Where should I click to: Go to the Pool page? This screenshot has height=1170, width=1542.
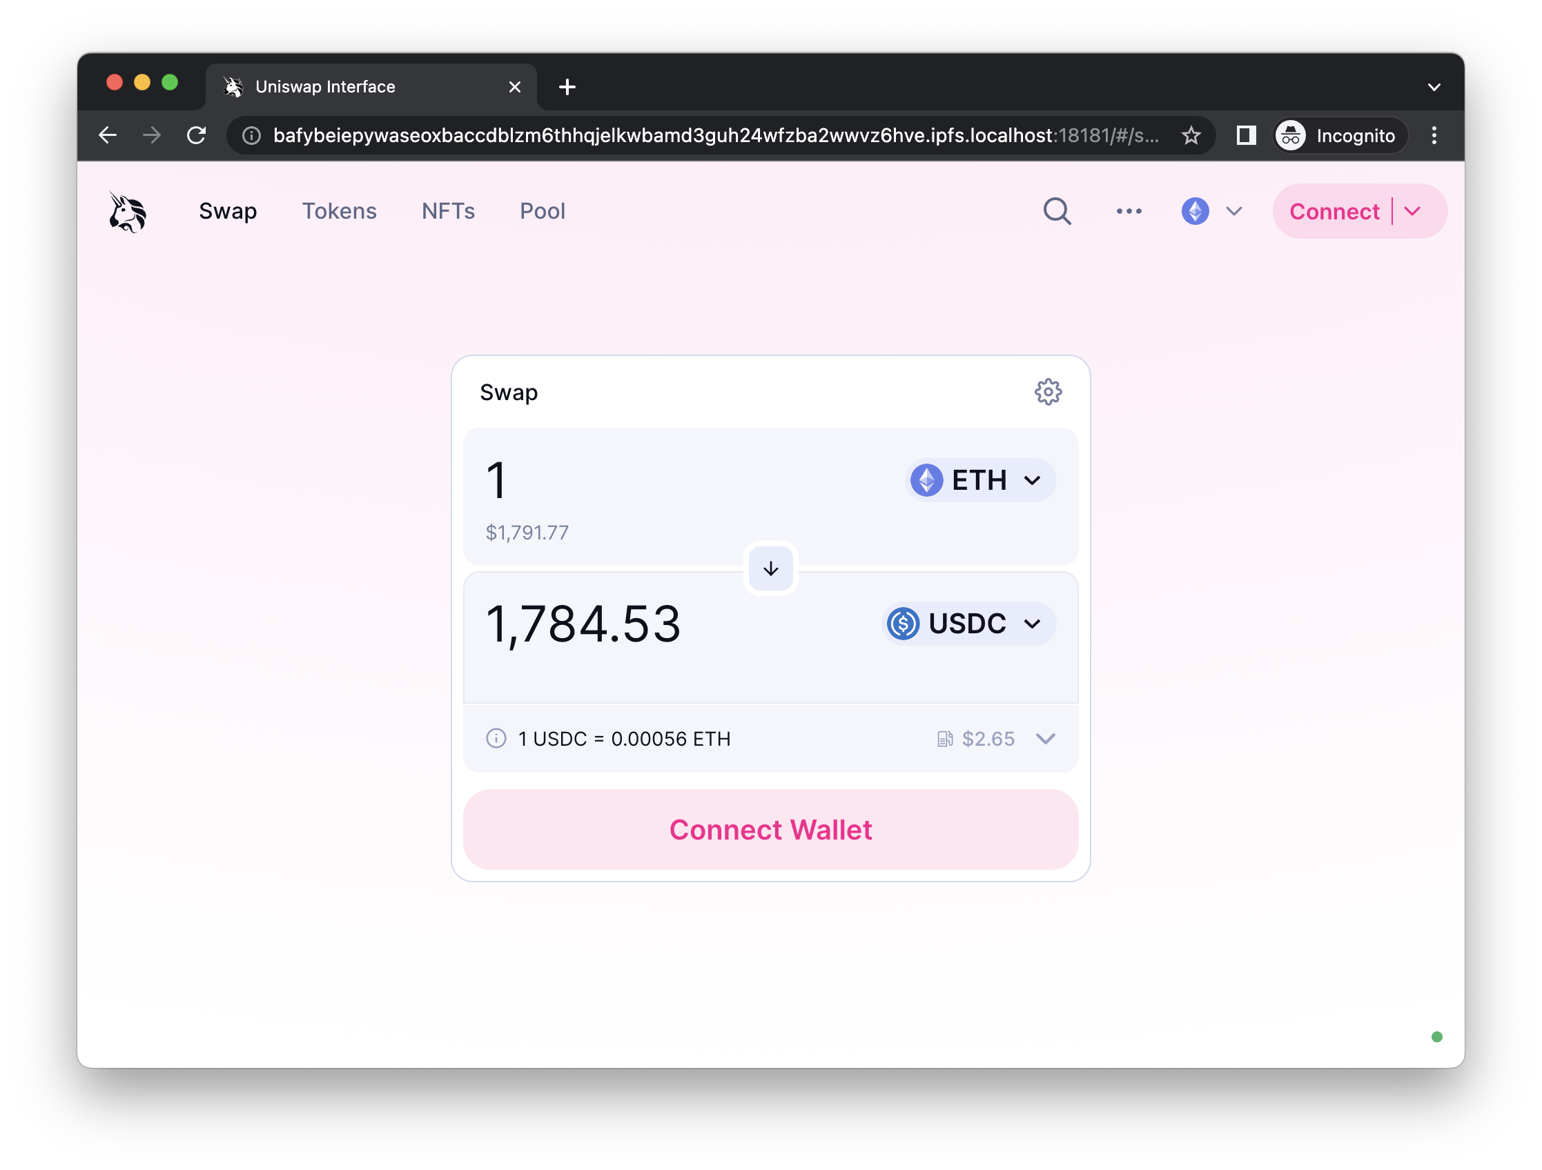pos(543,211)
